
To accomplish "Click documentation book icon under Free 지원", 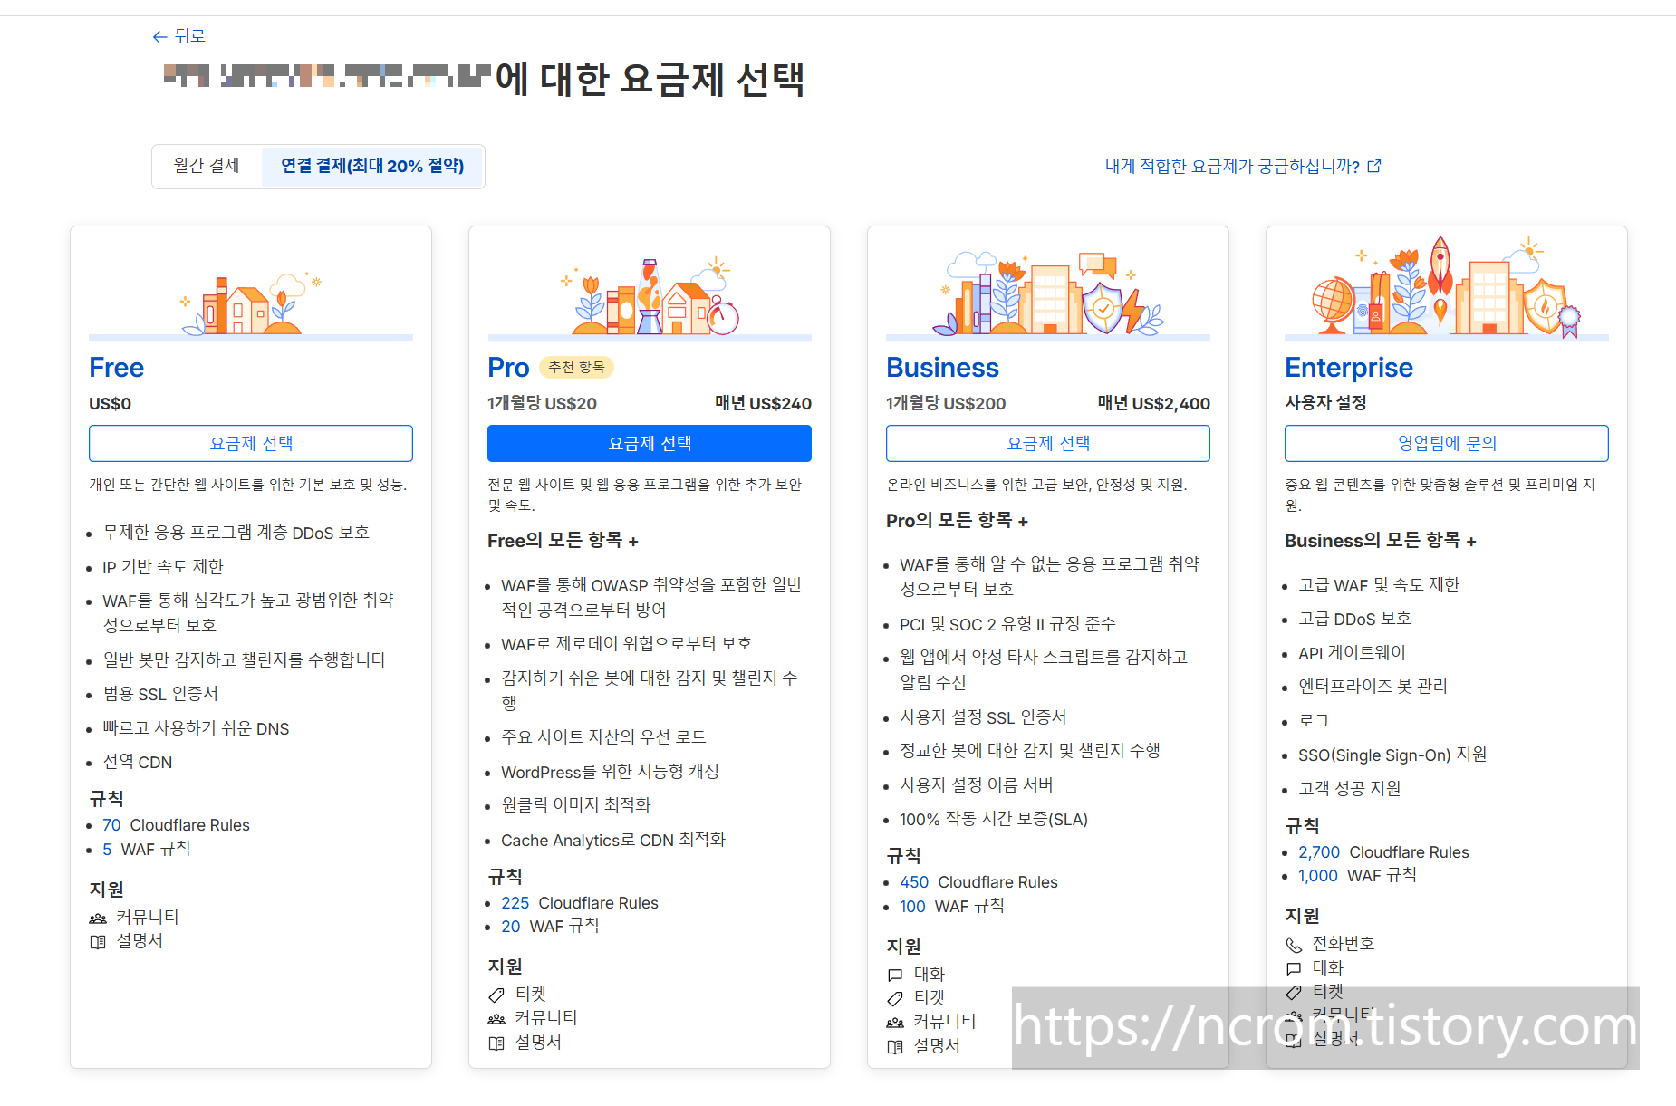I will coord(98,942).
